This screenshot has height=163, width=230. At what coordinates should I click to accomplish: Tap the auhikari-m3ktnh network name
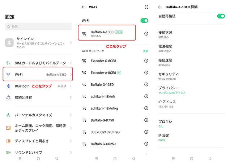point(103,96)
